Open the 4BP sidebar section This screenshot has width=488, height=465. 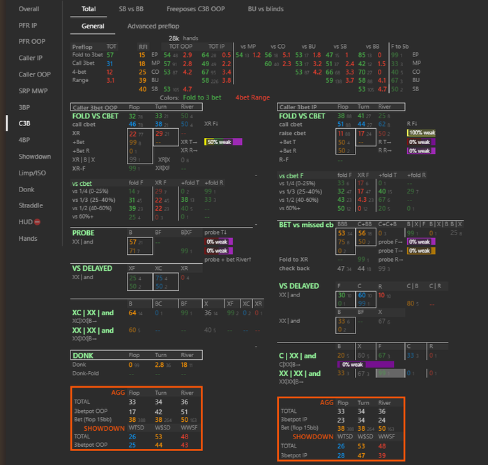click(x=24, y=140)
